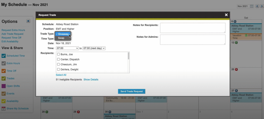The width and height of the screenshot is (264, 119).
Task: Show Details of ineligible recipients
Action: pos(91,80)
